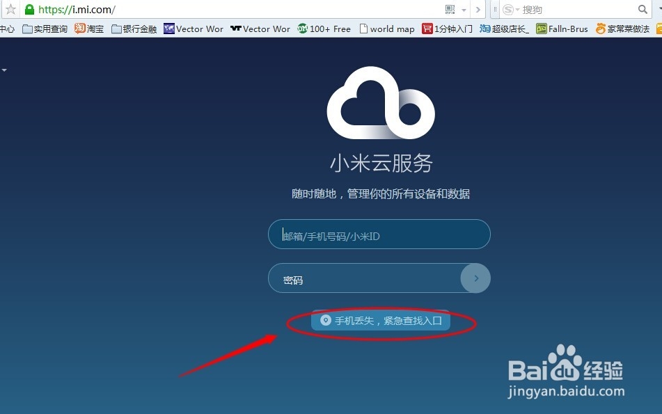
Task: Expand dropdown arrow beside QR code icon
Action: click(x=464, y=10)
